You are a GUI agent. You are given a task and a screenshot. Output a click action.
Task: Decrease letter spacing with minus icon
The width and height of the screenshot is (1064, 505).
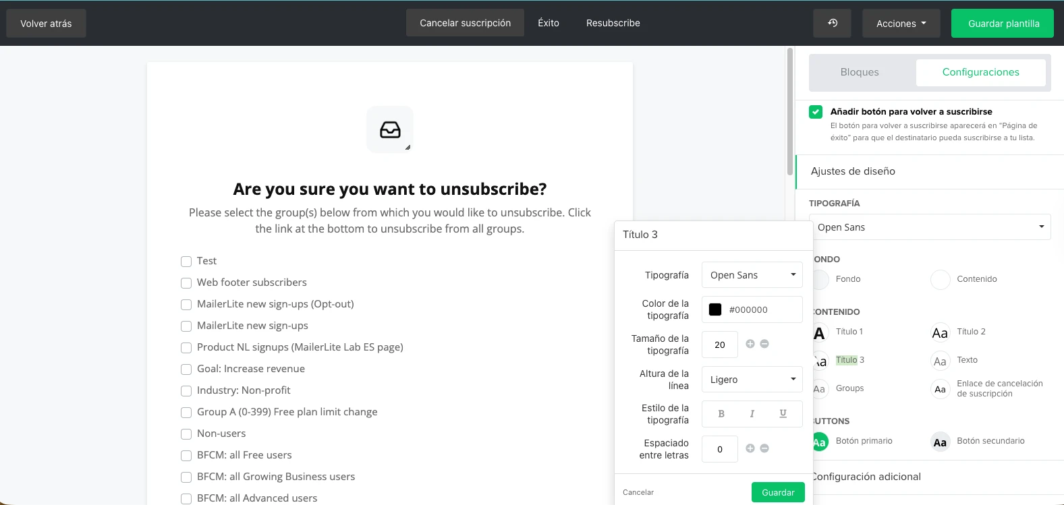pyautogui.click(x=764, y=448)
